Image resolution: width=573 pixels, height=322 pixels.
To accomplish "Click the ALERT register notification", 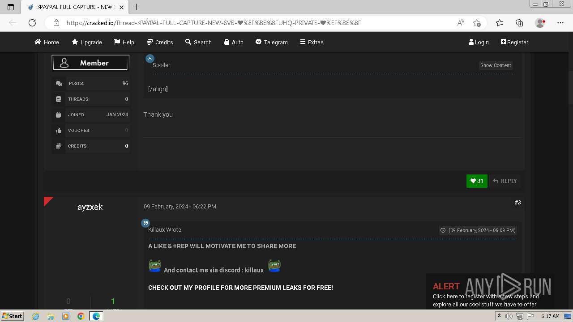I will click(x=490, y=291).
